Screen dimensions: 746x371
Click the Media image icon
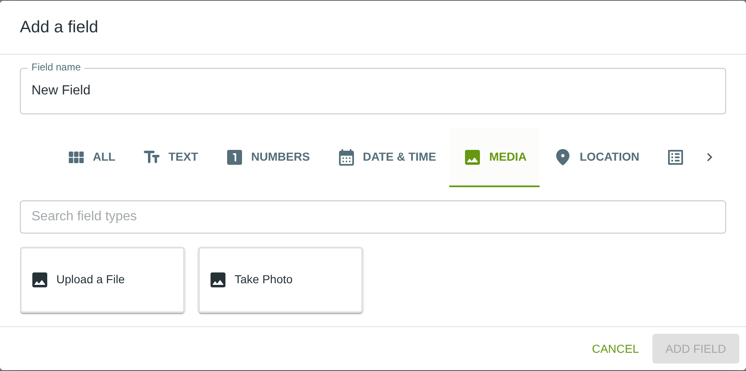472,157
